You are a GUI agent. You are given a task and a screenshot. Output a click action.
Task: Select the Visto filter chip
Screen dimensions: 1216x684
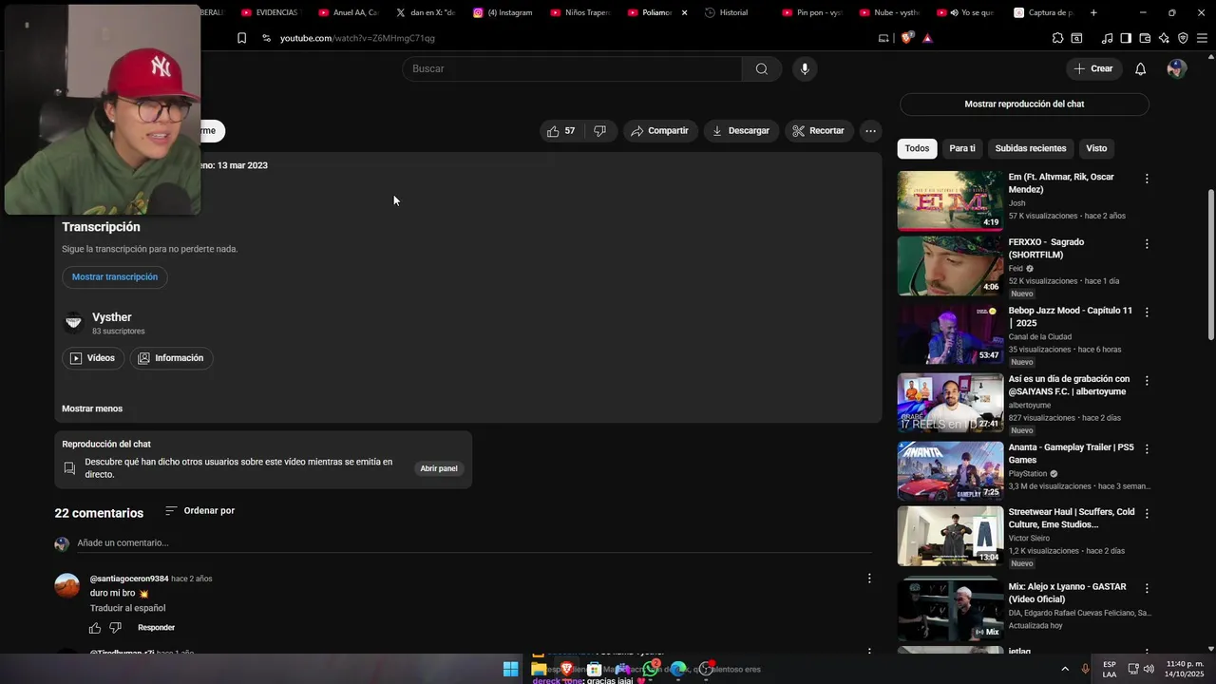tap(1096, 148)
